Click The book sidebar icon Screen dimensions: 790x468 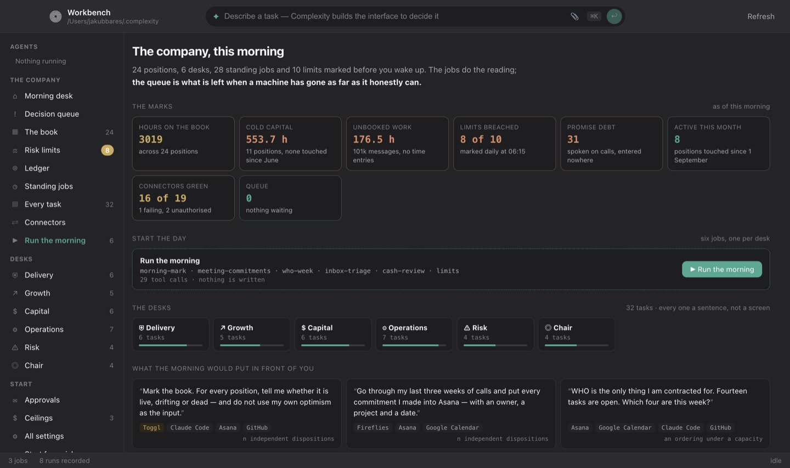[x=15, y=132]
